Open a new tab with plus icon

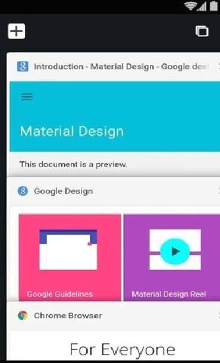17,31
